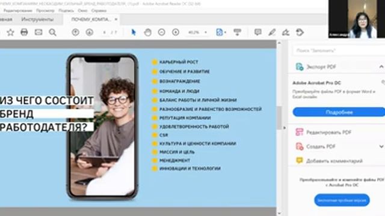This screenshot has height=216, width=385.
Task: Send file by email envelope icon
Action: (38, 32)
